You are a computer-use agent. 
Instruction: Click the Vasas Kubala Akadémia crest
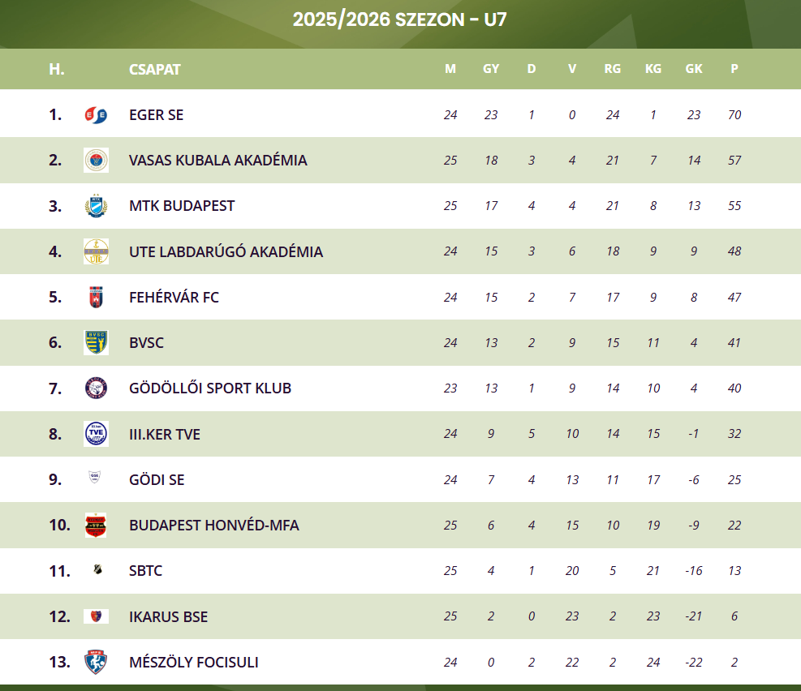click(x=96, y=161)
